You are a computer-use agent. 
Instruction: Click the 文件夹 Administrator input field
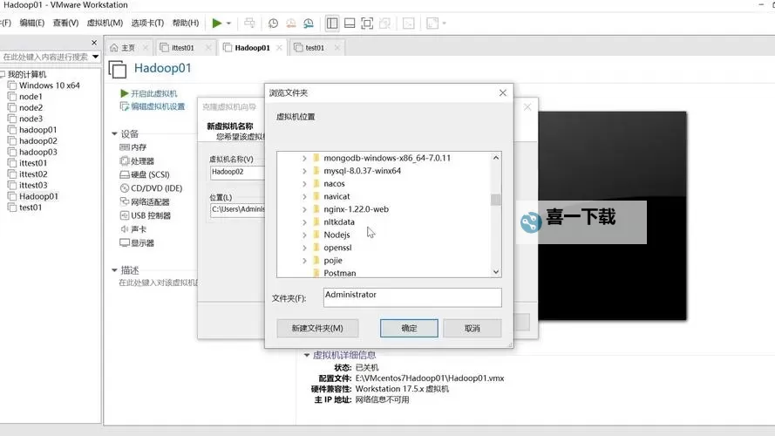tap(411, 297)
